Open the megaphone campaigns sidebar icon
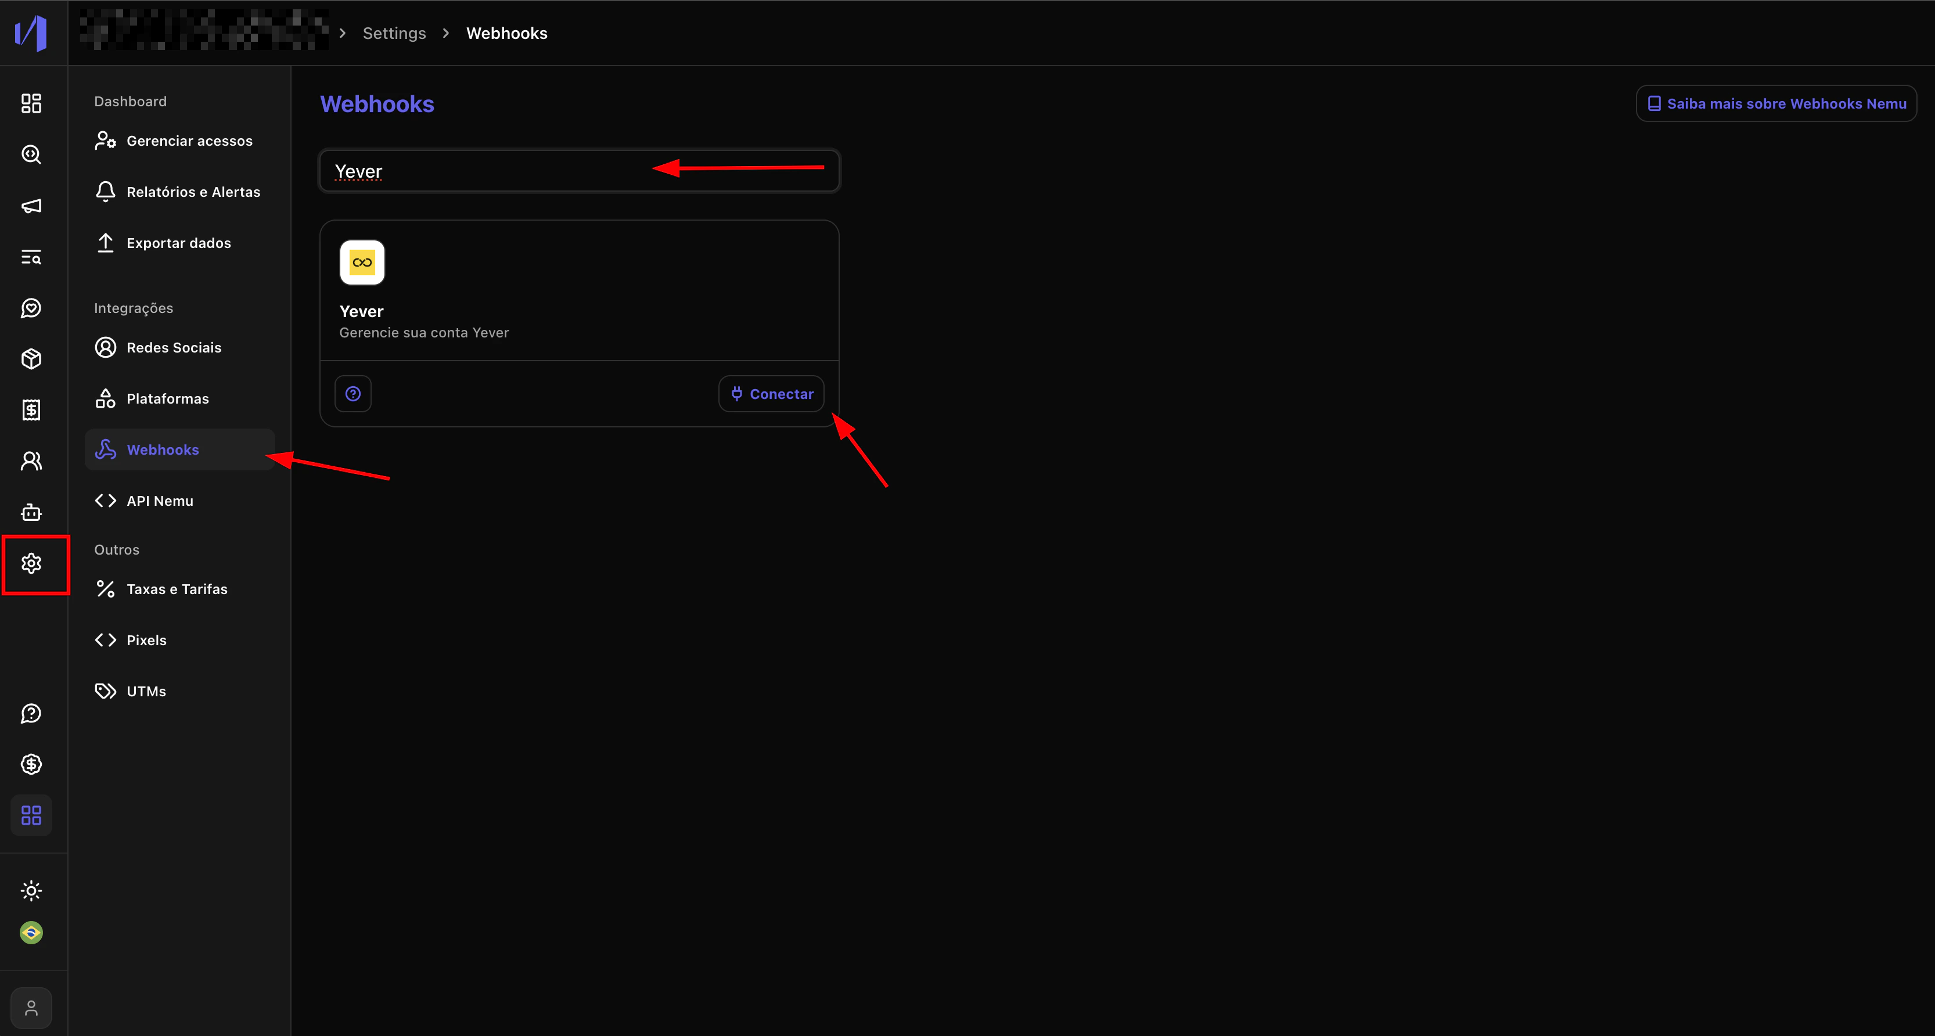 (x=31, y=206)
